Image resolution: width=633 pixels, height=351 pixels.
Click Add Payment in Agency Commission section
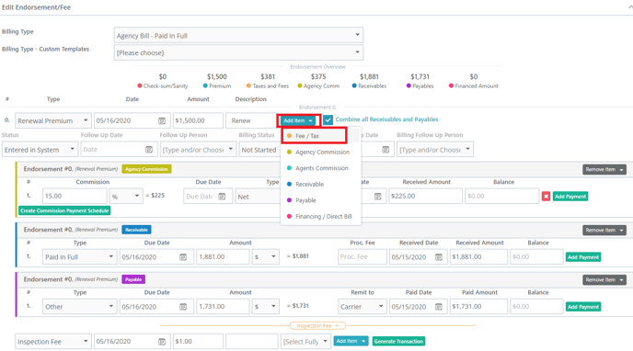point(570,197)
